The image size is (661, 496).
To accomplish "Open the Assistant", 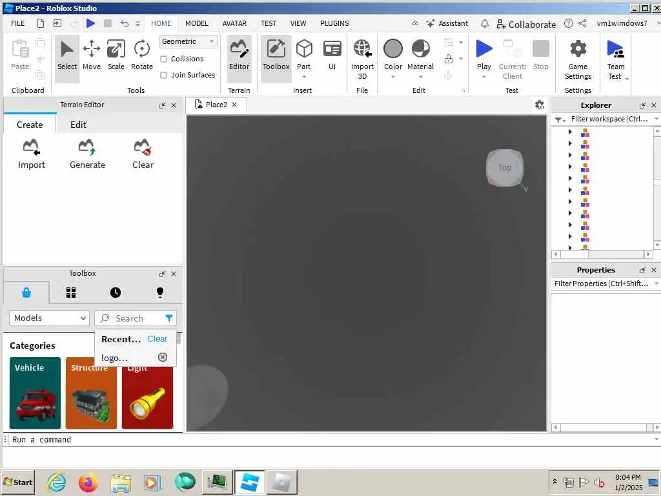I will [447, 24].
